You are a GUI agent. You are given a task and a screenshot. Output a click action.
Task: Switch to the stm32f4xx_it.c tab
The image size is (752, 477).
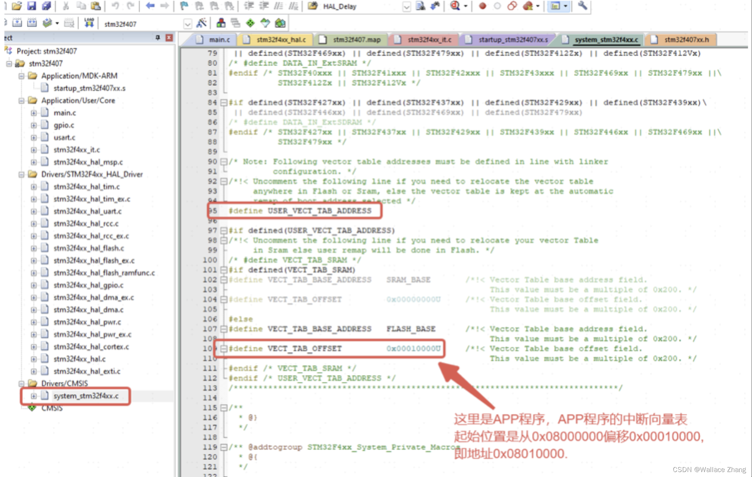[x=423, y=40]
